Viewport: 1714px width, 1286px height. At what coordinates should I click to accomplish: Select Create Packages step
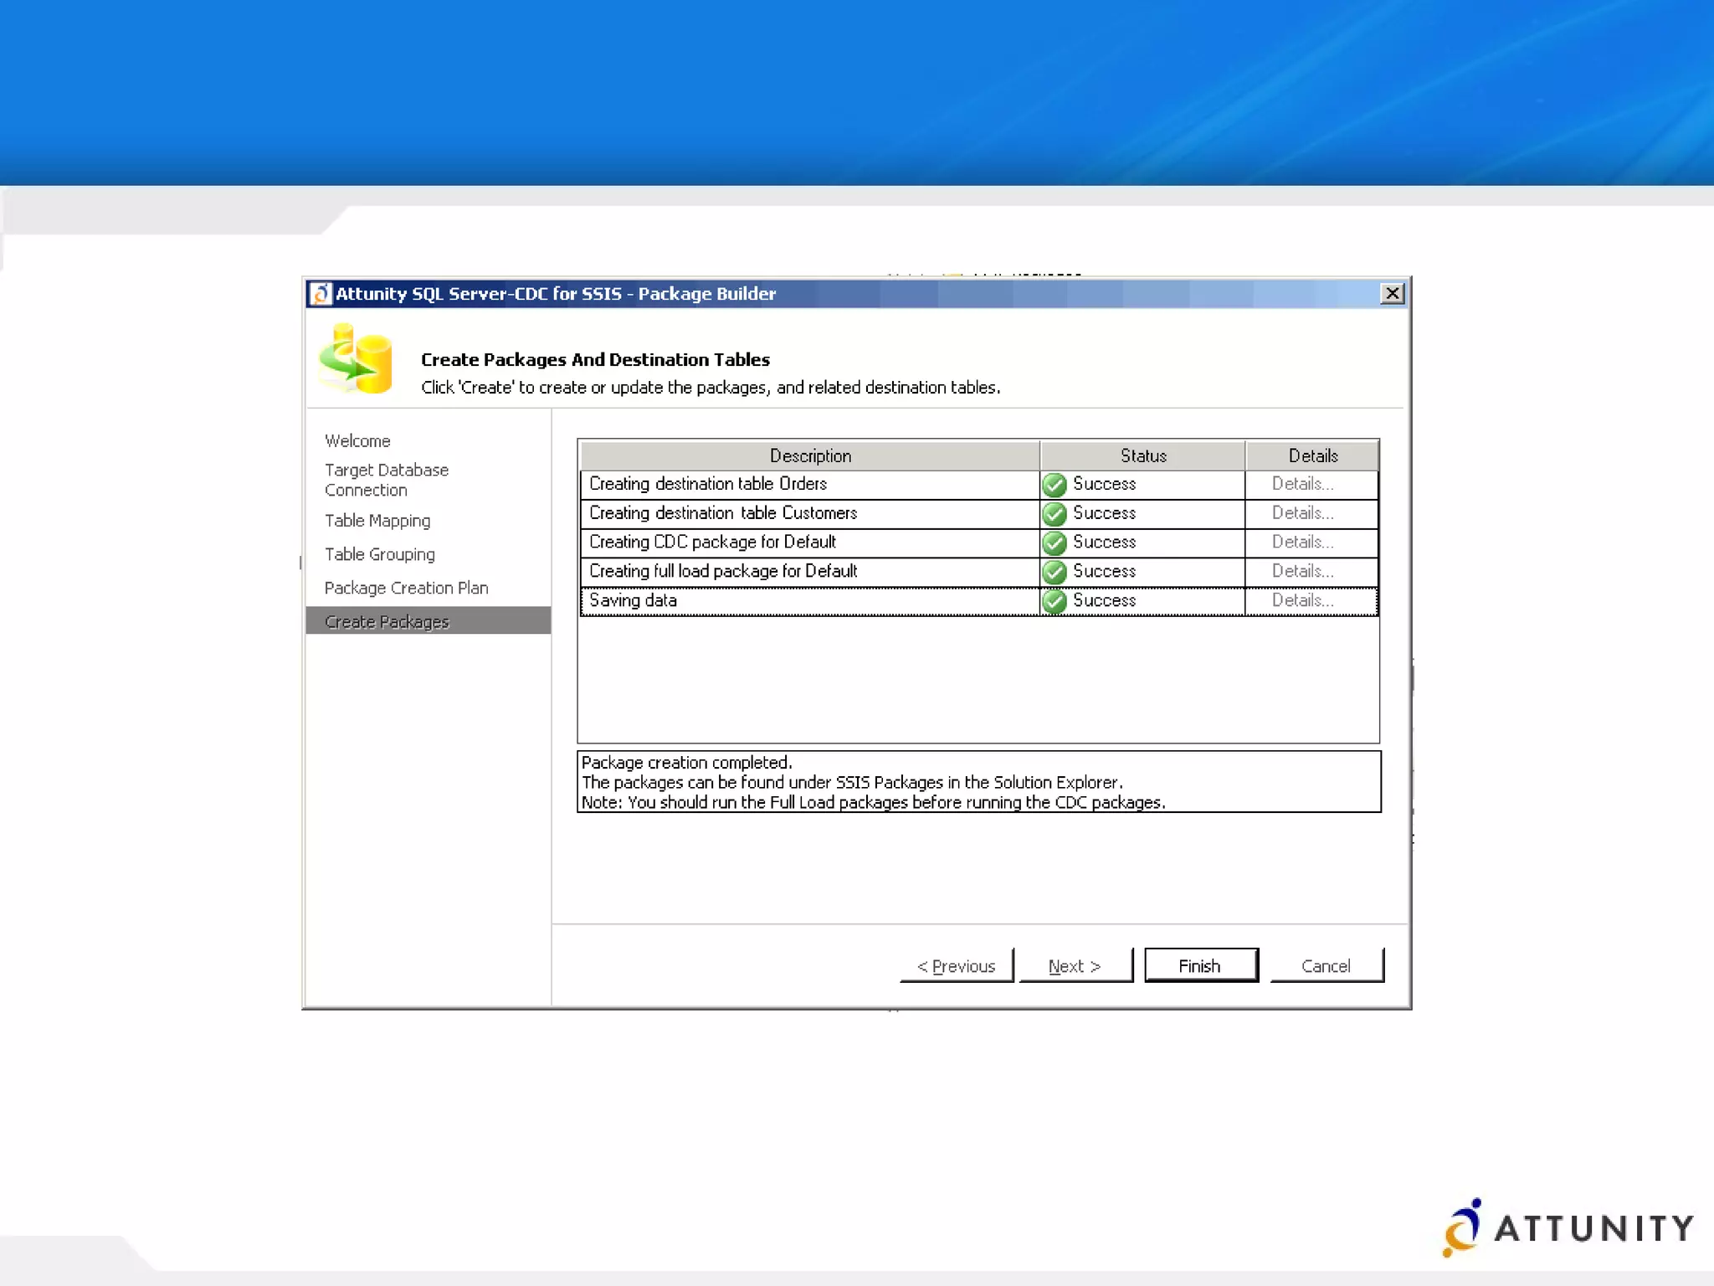pyautogui.click(x=428, y=621)
